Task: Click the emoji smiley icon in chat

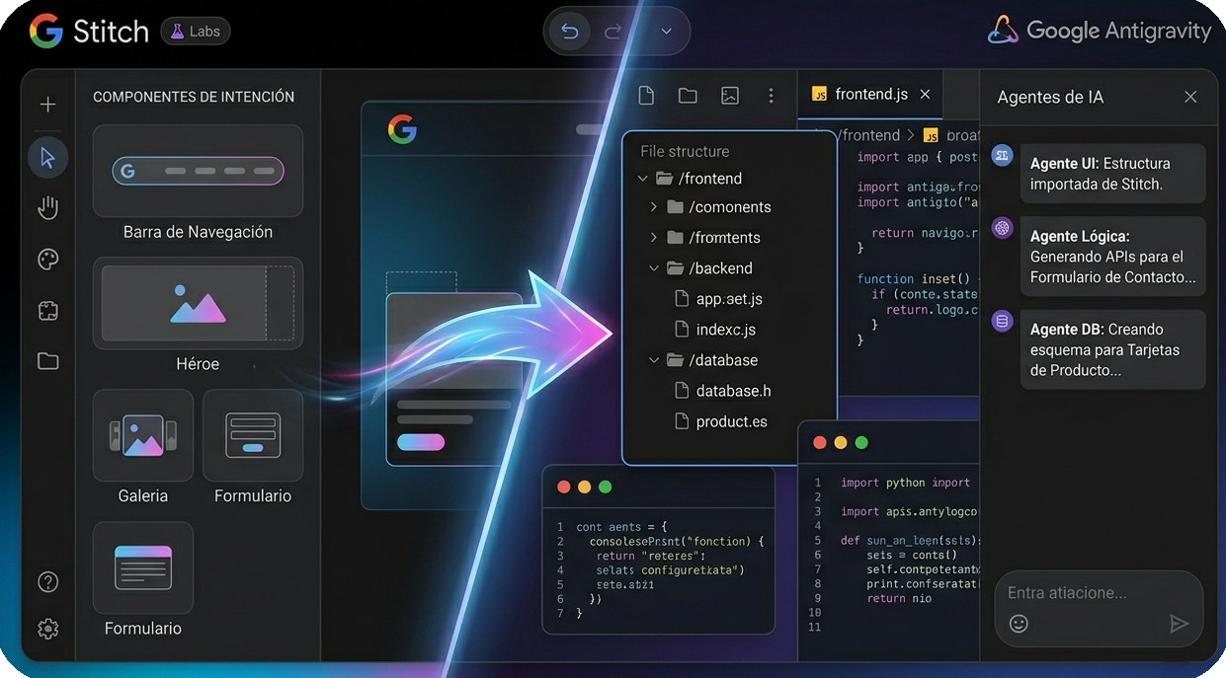Action: click(1019, 623)
